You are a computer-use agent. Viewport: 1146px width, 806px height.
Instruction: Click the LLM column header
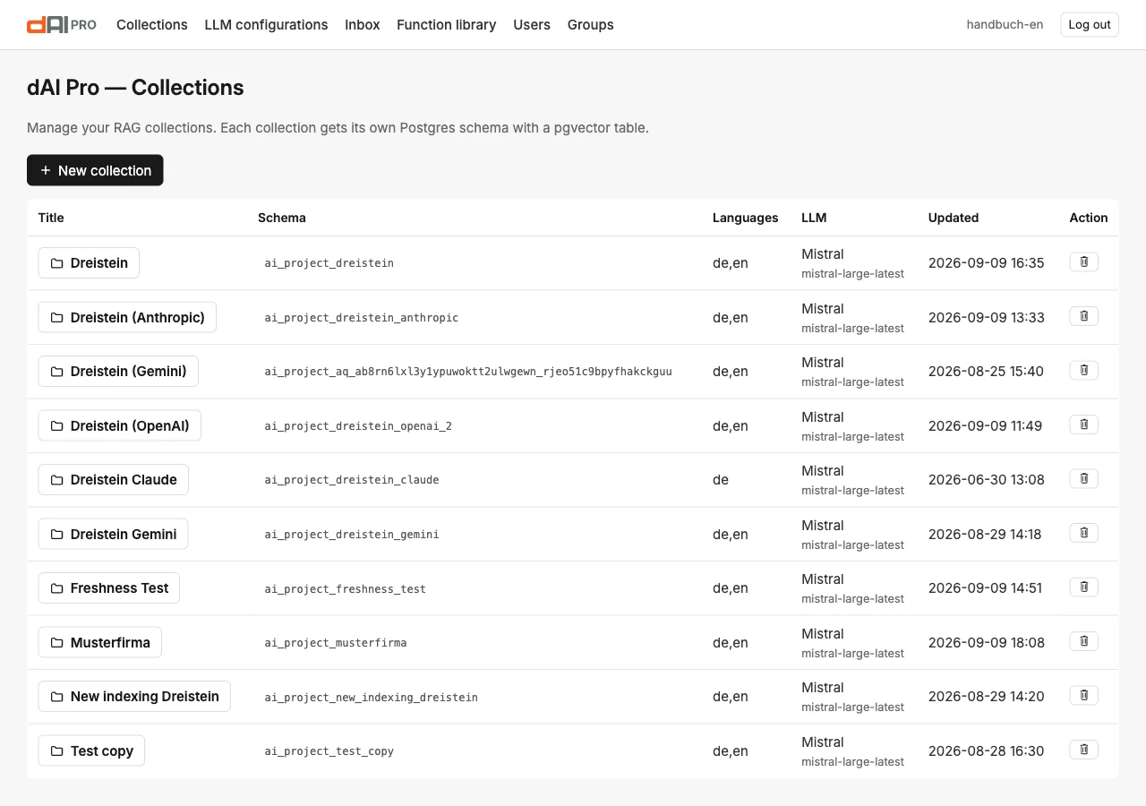tap(815, 218)
